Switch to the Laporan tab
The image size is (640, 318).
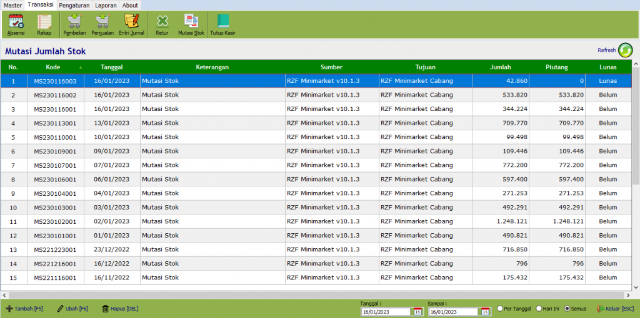pos(106,5)
